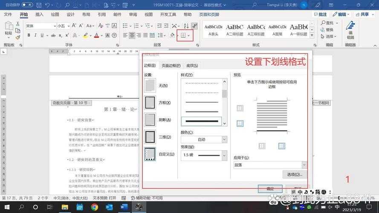Select the Box (方框) border setting

pyautogui.click(x=150, y=103)
